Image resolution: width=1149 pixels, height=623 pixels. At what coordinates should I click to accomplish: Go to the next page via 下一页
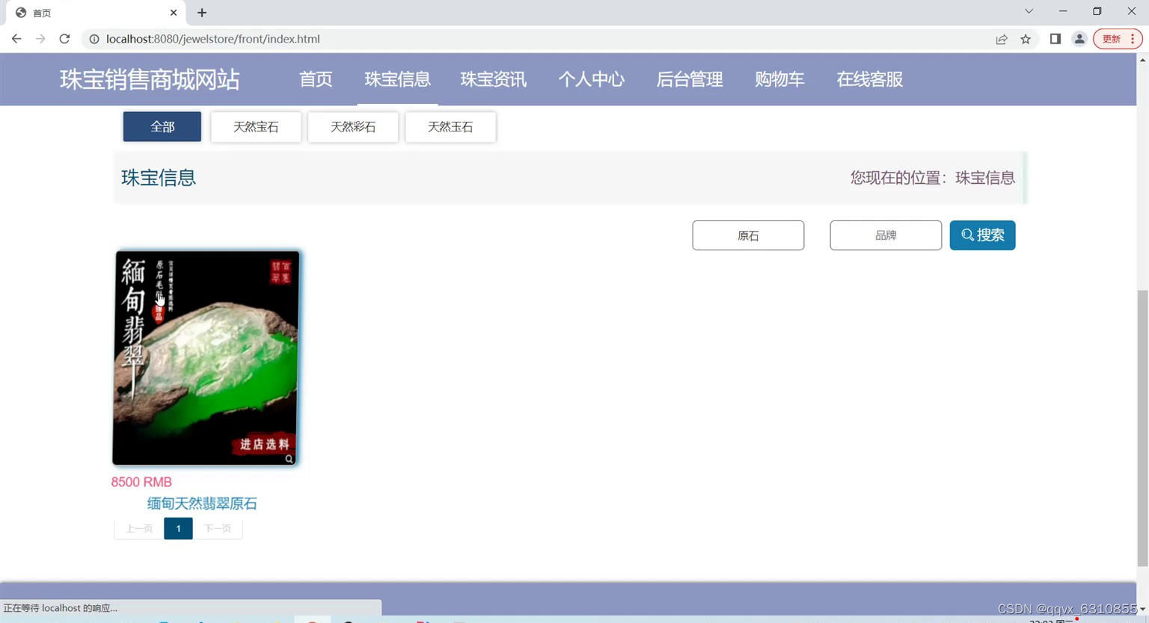coord(218,528)
